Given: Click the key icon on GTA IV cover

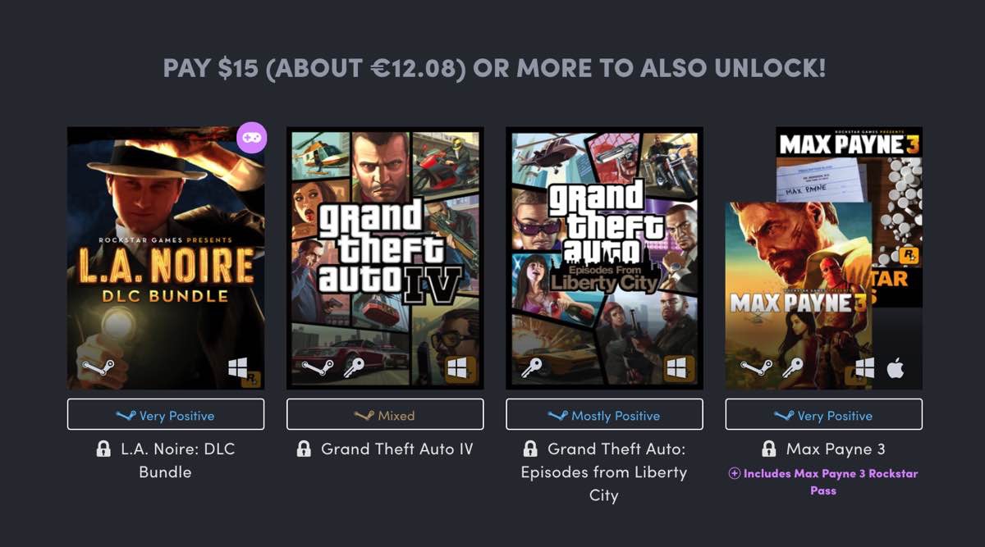Looking at the screenshot, I should [354, 368].
